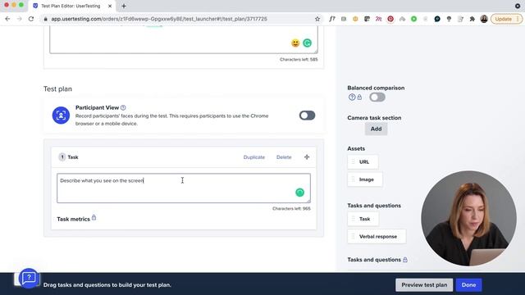The width and height of the screenshot is (525, 295).
Task: Click the browser back arrow
Action: tap(7, 19)
